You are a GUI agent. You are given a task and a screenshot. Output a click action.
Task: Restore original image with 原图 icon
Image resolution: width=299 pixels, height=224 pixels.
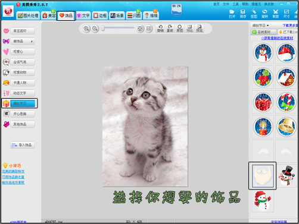(x=180, y=29)
